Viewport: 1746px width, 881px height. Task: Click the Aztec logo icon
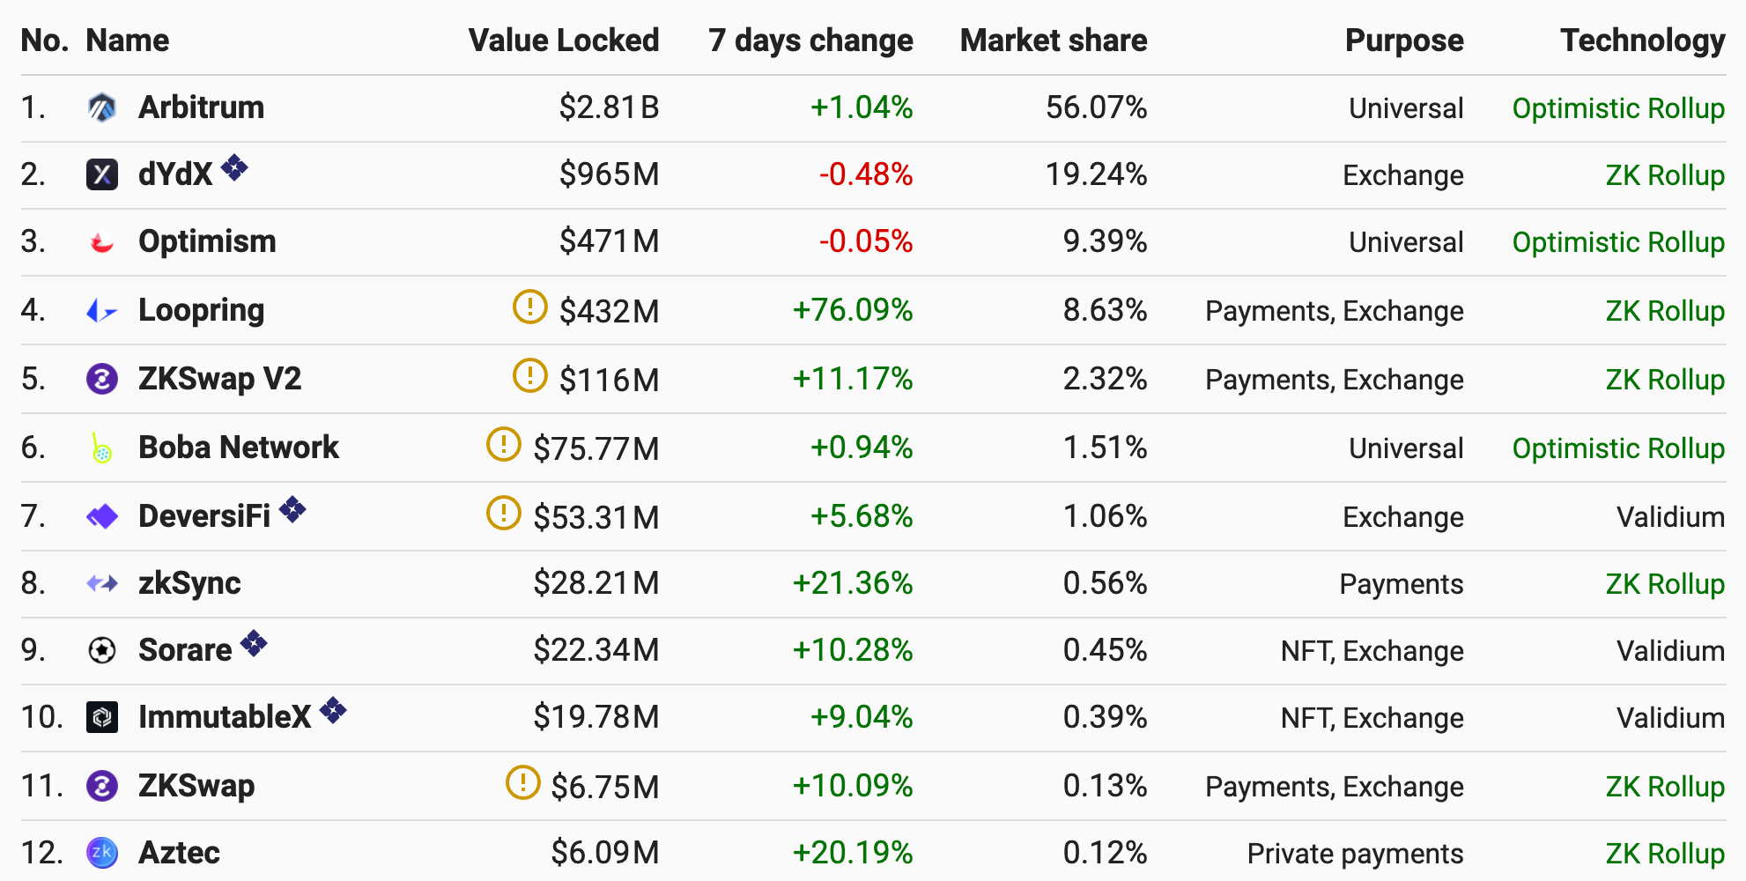(102, 853)
